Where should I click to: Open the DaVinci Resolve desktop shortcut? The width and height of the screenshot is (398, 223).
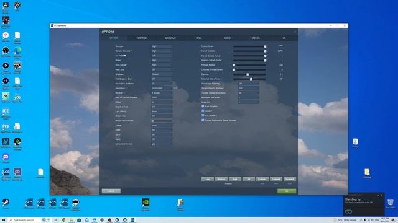tap(6, 6)
